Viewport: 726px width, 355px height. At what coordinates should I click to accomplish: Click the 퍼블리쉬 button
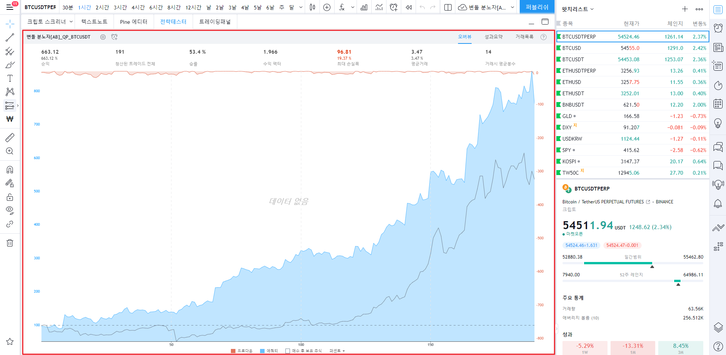537,7
